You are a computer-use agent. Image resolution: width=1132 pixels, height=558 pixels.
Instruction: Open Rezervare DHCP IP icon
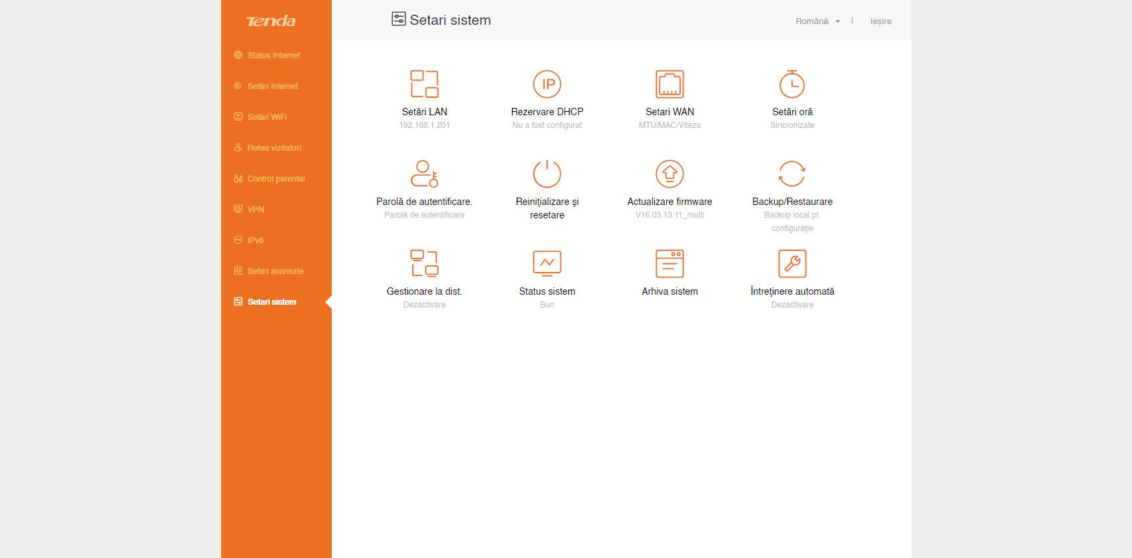[547, 84]
